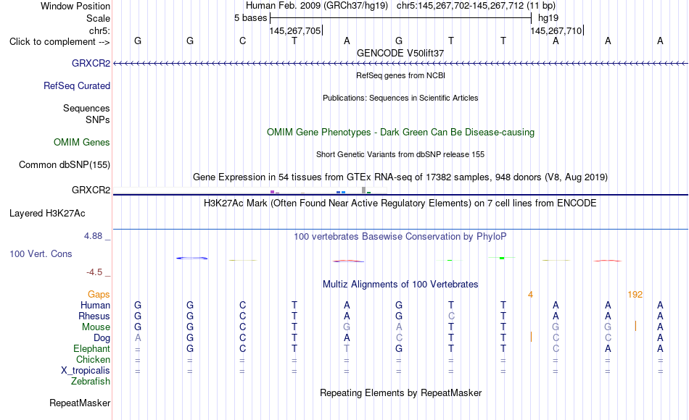Click the 100 Vert. Cons label
689x420 pixels.
pyautogui.click(x=41, y=253)
